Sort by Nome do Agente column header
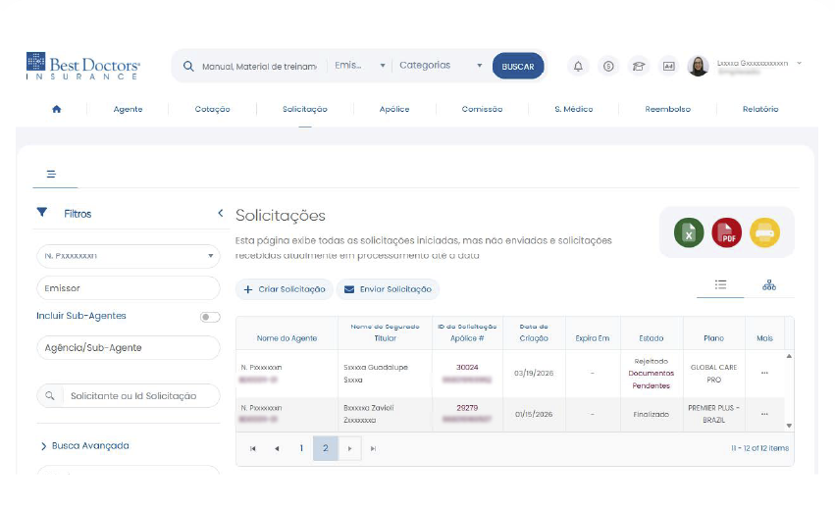Screen dimensions: 835x509 (287, 338)
